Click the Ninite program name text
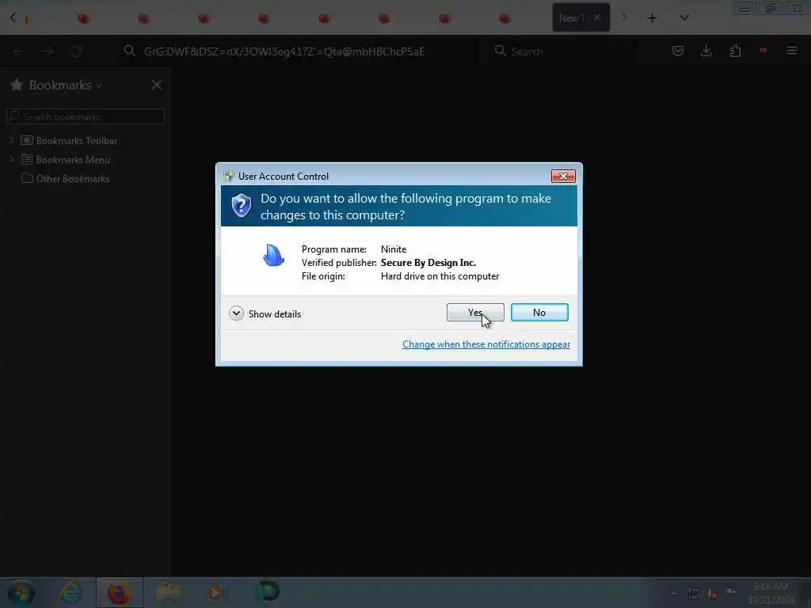Image resolution: width=811 pixels, height=608 pixels. click(x=394, y=249)
